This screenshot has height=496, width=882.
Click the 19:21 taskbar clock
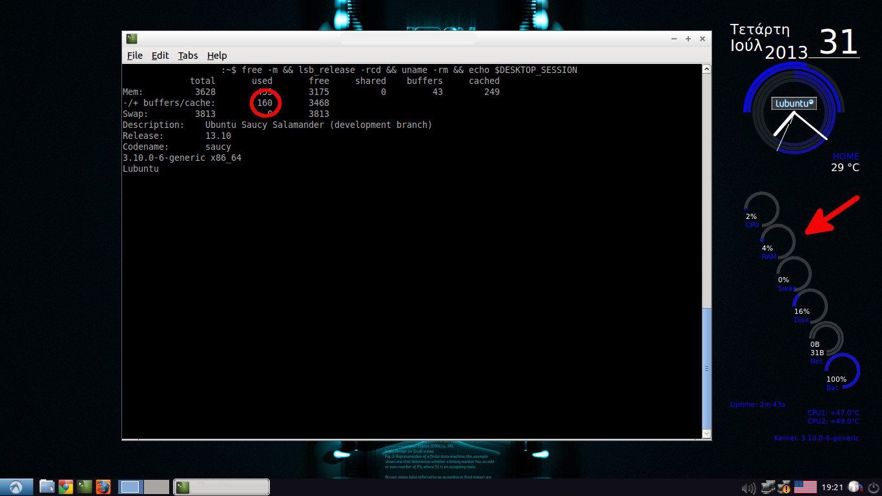coord(833,487)
